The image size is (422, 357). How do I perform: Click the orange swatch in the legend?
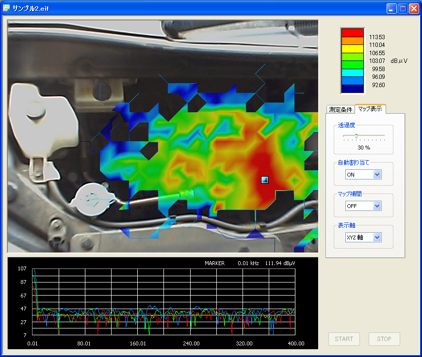(x=352, y=41)
